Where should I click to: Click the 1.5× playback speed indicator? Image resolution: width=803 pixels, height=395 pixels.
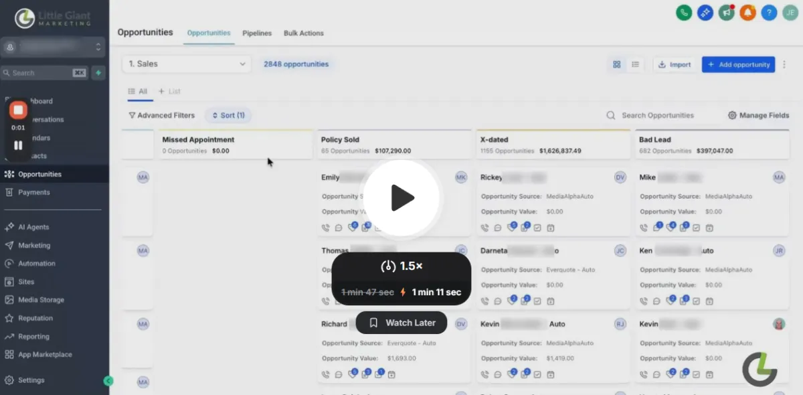[401, 266]
